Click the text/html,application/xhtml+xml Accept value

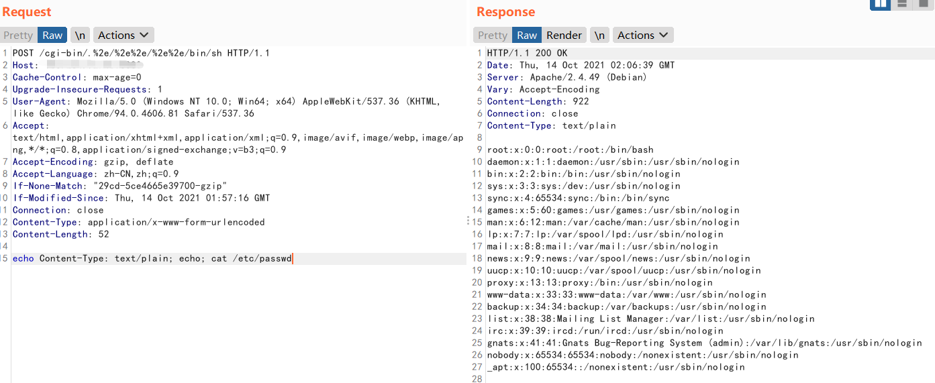(238, 144)
